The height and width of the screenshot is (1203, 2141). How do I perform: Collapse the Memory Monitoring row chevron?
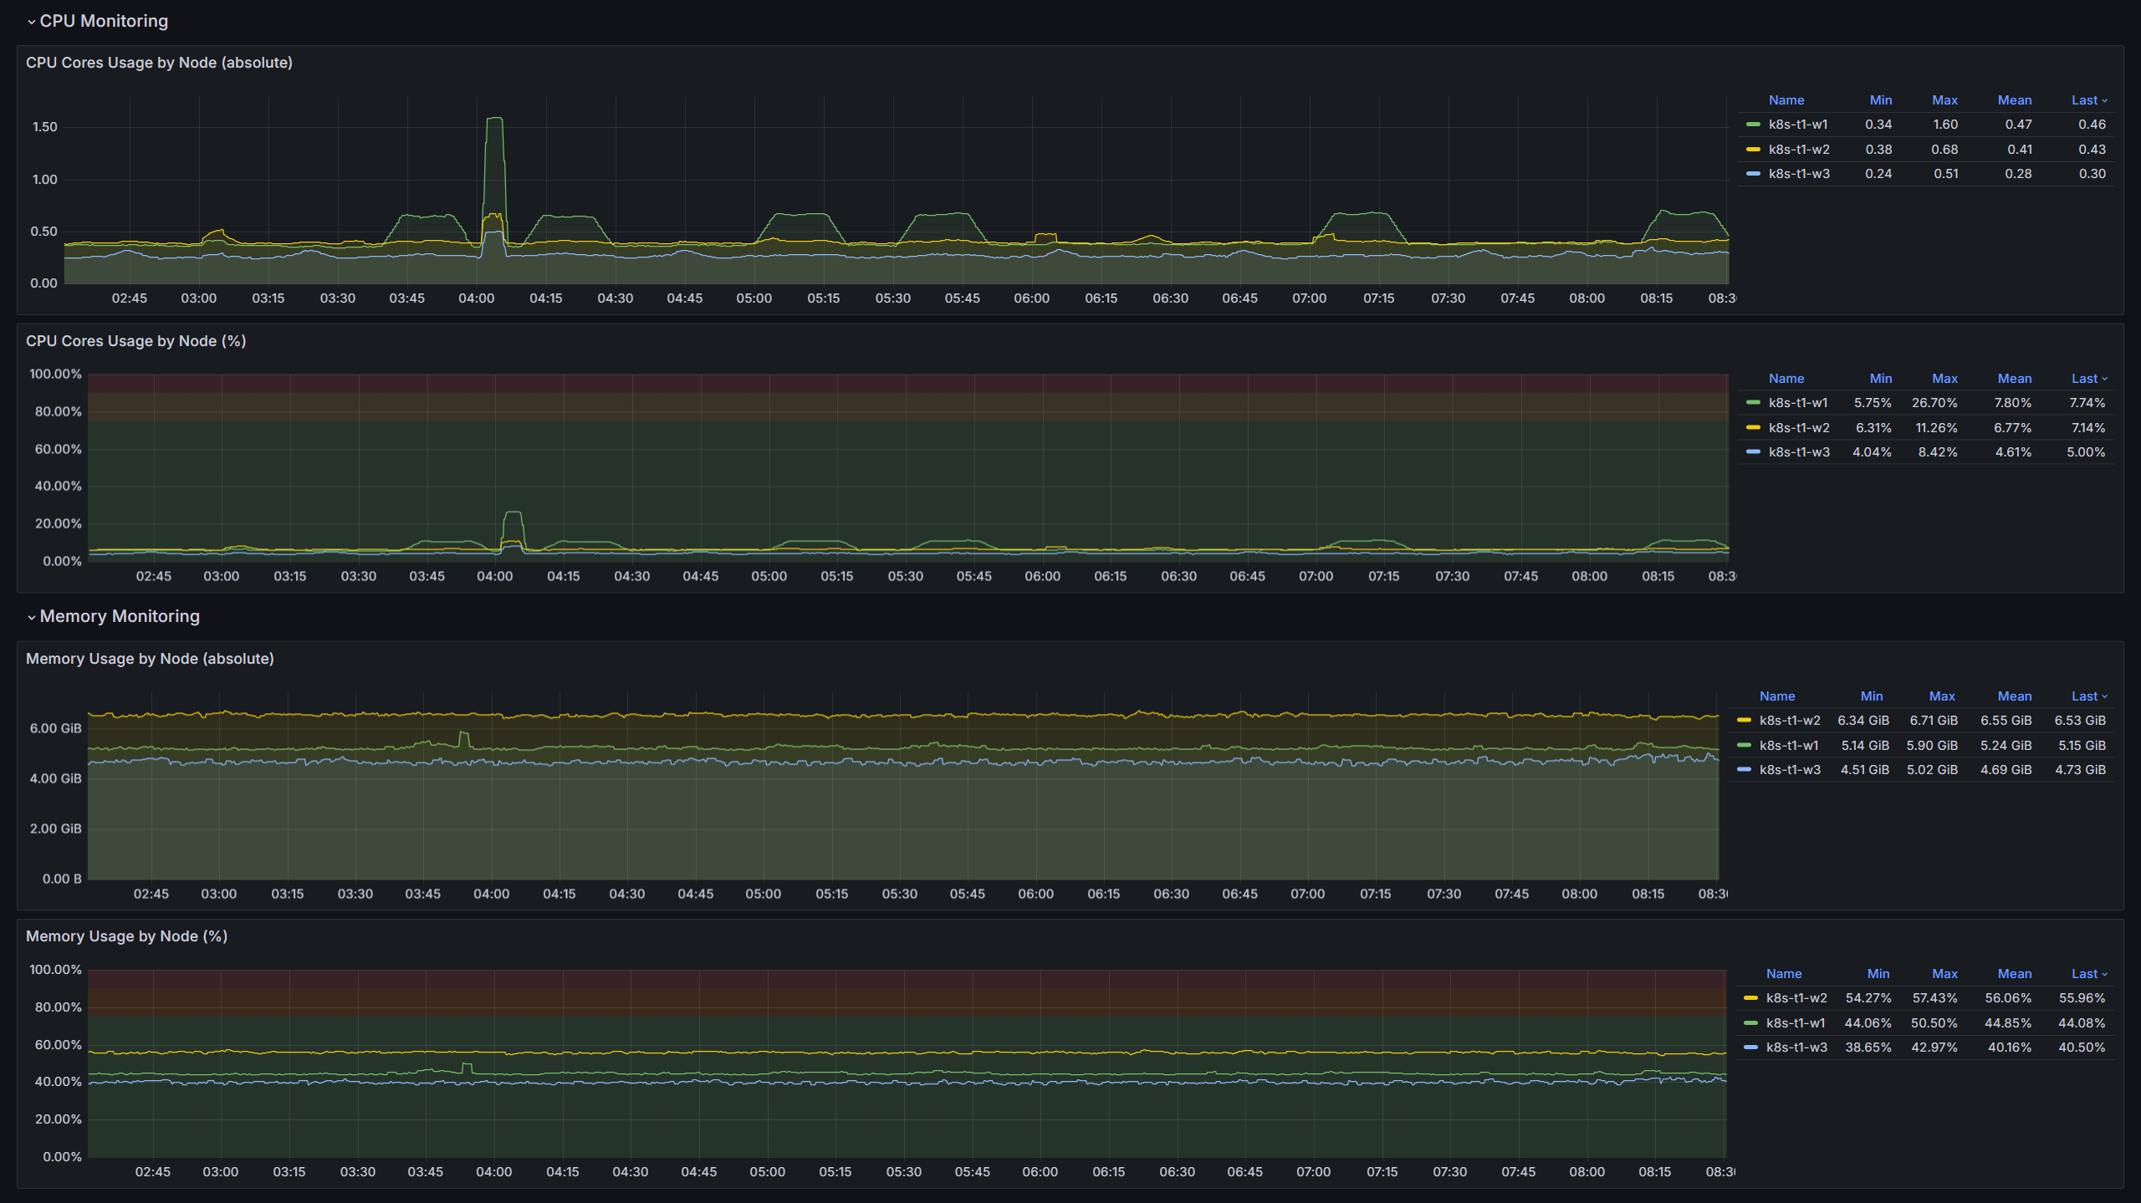point(31,617)
